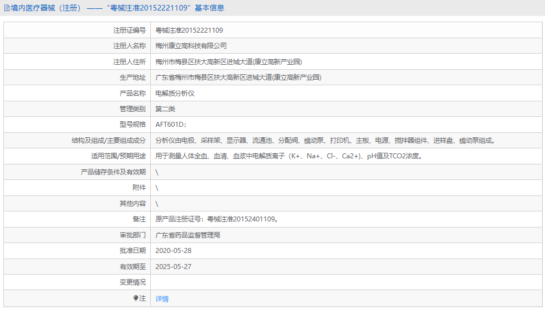Click the expiry date 2025-05-27
Screen dimensions: 545x310
point(174,267)
